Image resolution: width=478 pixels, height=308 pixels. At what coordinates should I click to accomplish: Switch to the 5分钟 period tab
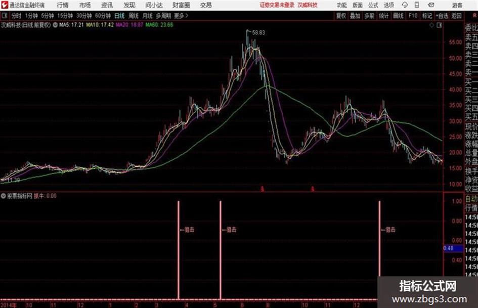(47, 16)
